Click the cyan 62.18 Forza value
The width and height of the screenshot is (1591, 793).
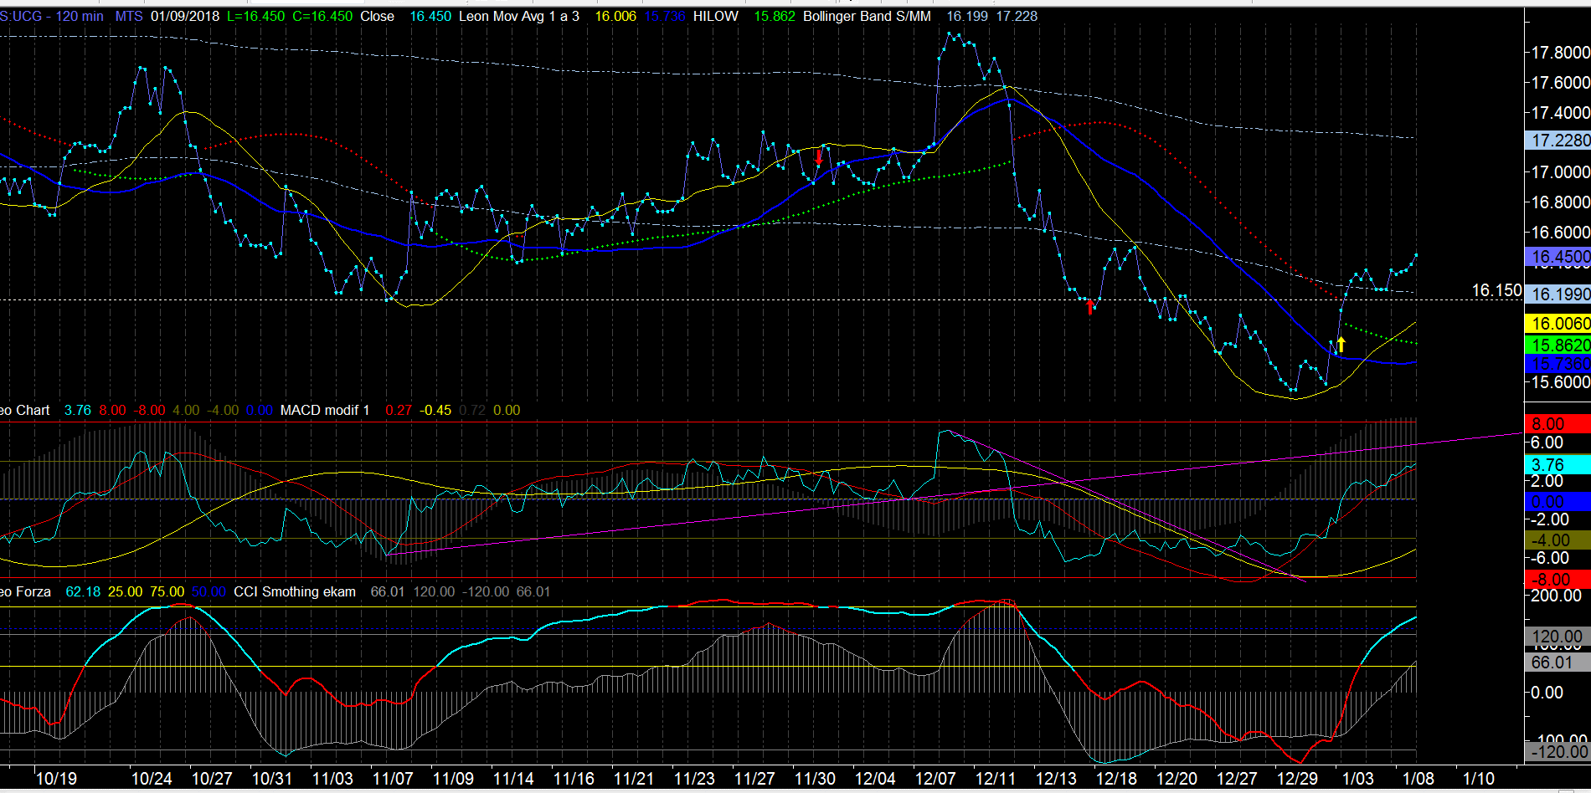(83, 591)
